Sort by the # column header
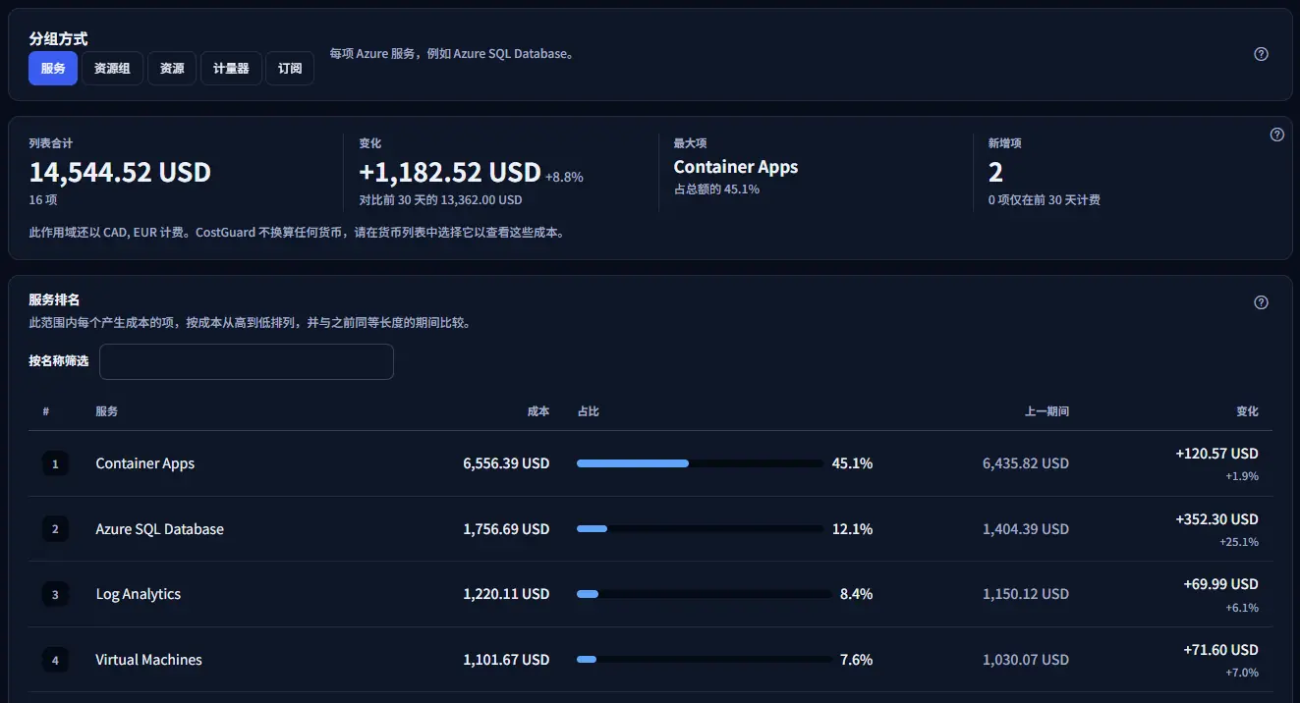Image resolution: width=1300 pixels, height=703 pixels. coord(46,411)
